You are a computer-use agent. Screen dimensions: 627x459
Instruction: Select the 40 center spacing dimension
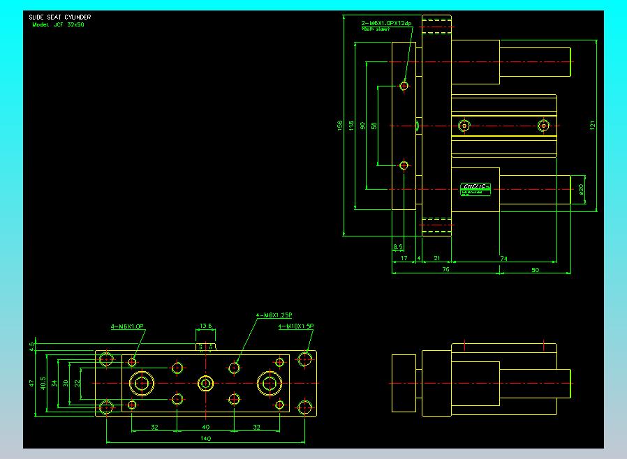pyautogui.click(x=205, y=427)
